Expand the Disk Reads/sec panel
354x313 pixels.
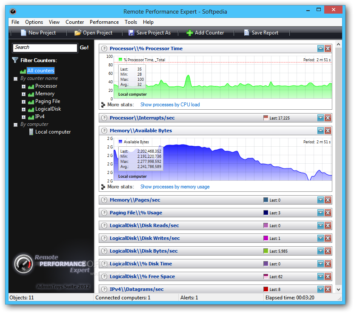coord(320,225)
